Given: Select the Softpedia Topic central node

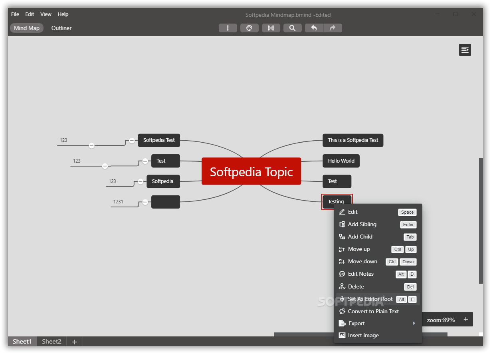Looking at the screenshot, I should 251,171.
